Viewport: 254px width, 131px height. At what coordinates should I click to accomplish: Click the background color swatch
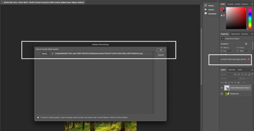point(224,11)
